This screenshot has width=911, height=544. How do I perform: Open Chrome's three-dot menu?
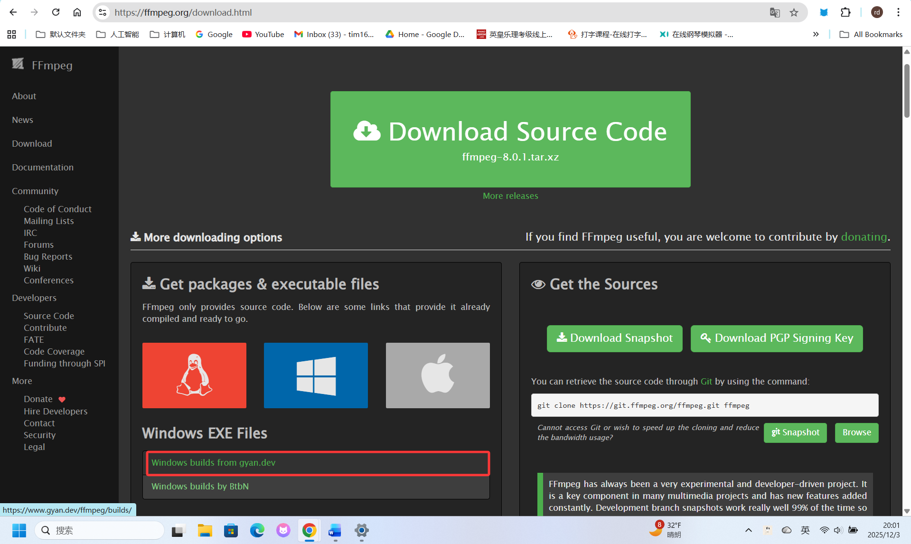898,12
